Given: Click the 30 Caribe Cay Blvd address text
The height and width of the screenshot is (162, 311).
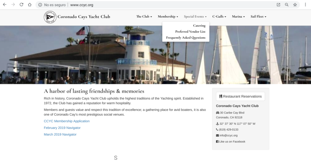Looking at the screenshot, I should coord(232,113).
